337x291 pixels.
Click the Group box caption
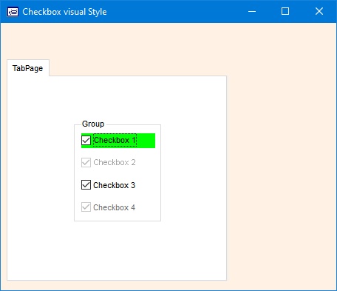pos(93,124)
